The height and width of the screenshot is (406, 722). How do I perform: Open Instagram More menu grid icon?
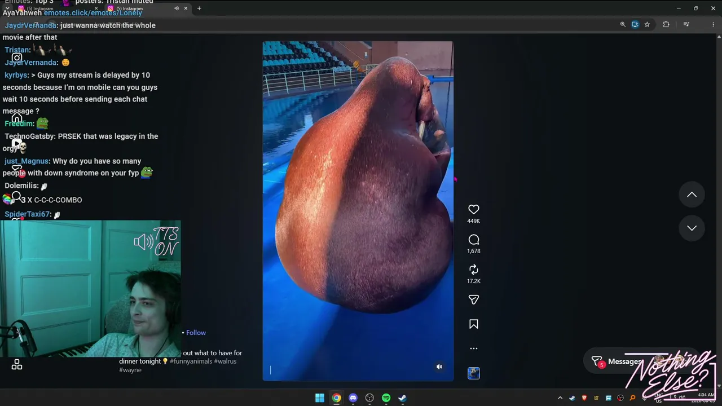tap(17, 365)
